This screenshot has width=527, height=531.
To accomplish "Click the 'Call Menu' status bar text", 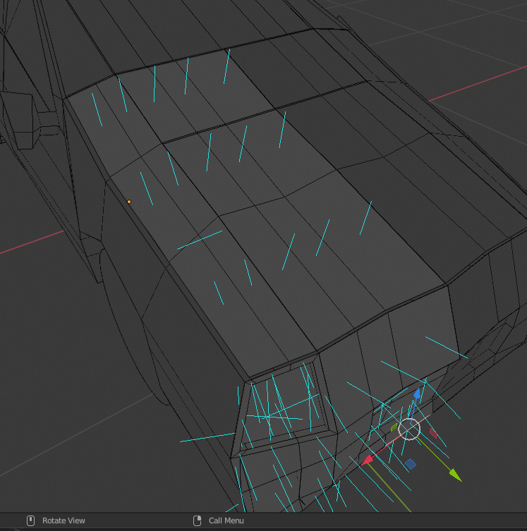I will pyautogui.click(x=226, y=520).
